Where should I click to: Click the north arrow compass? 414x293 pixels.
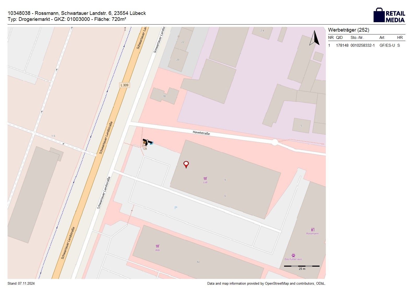pyautogui.click(x=315, y=38)
